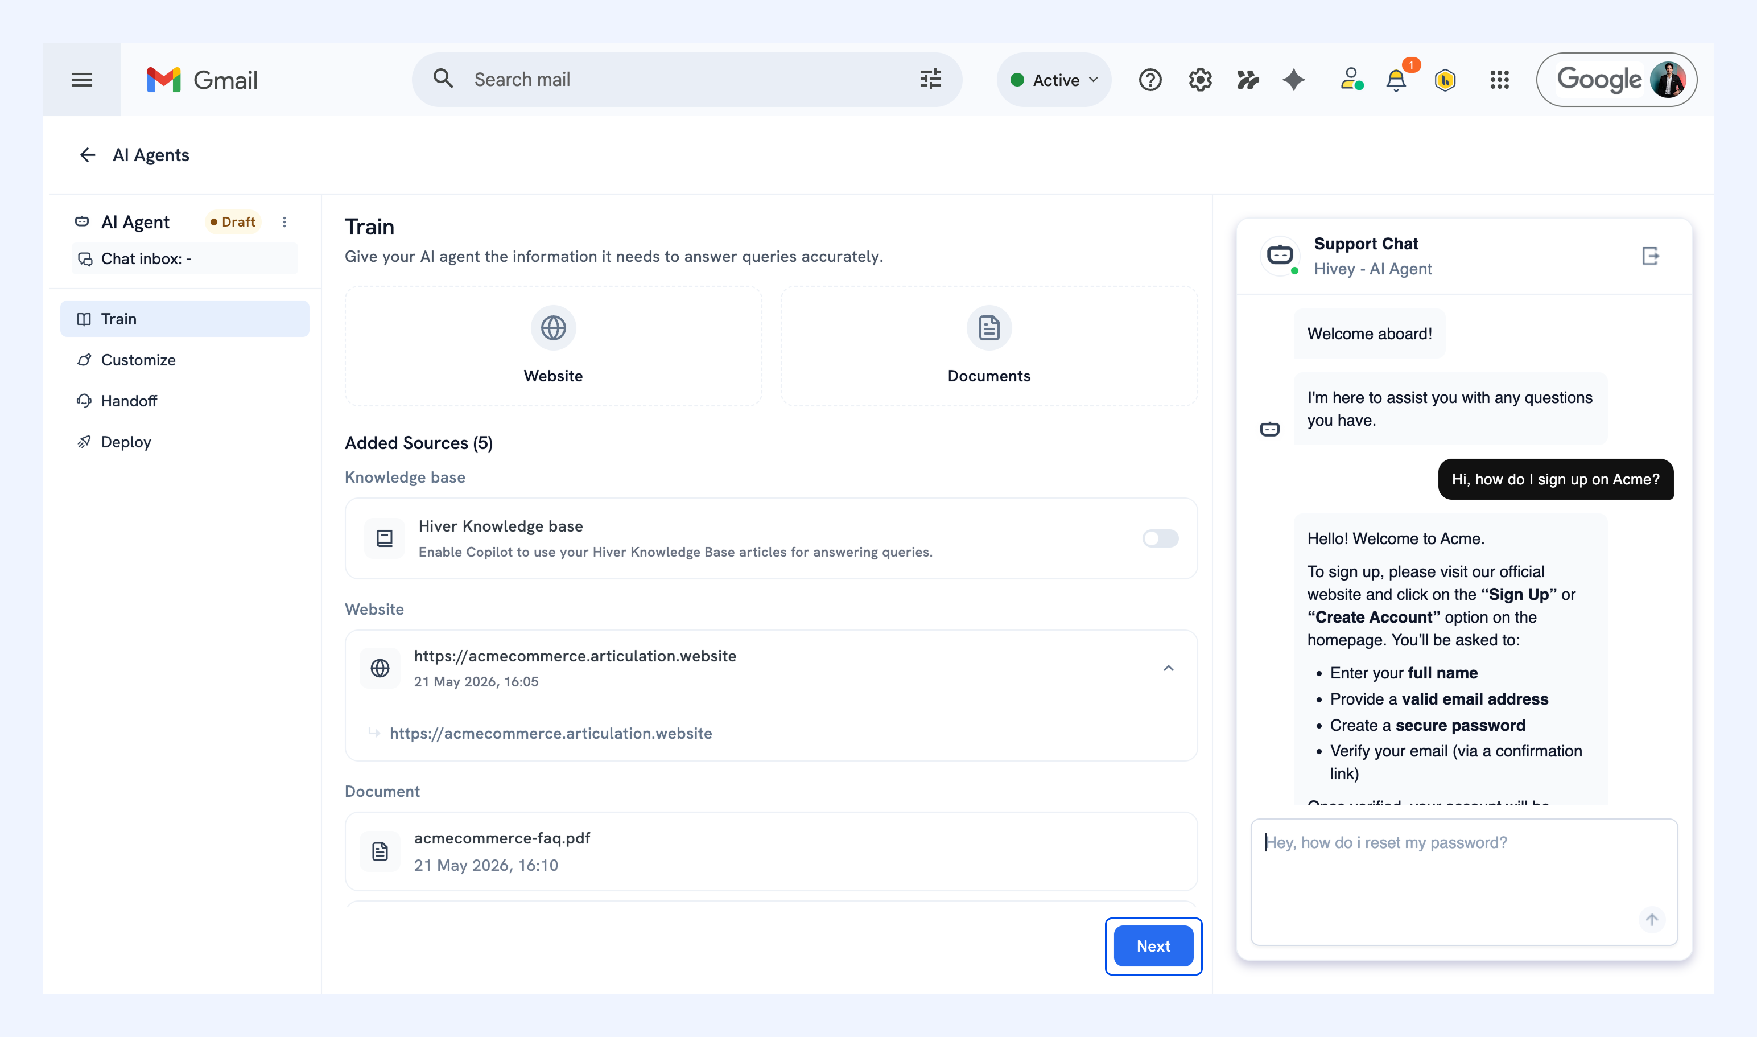The height and width of the screenshot is (1037, 1757).
Task: Click the Added Sources (5) heading
Action: (x=418, y=443)
